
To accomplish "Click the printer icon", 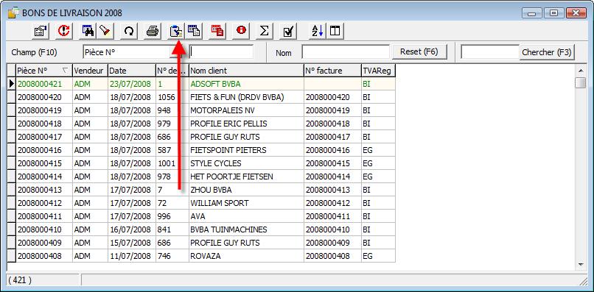I will tap(153, 31).
